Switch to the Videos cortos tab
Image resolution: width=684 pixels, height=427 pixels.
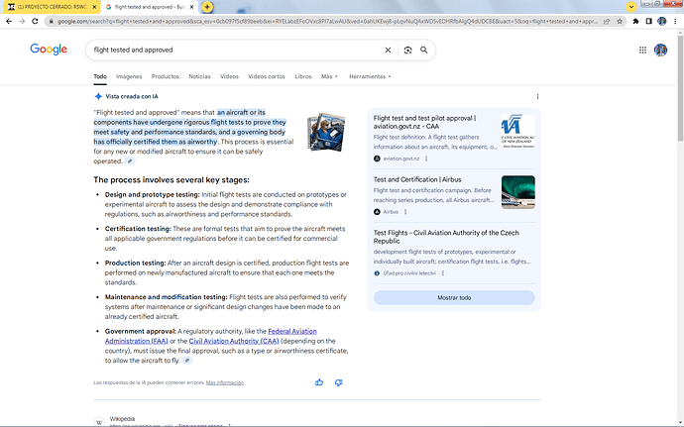tap(267, 76)
